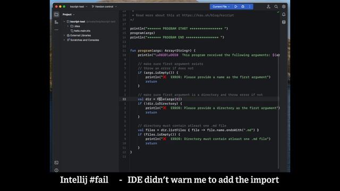Click line number 33 in the gutter

(124, 99)
